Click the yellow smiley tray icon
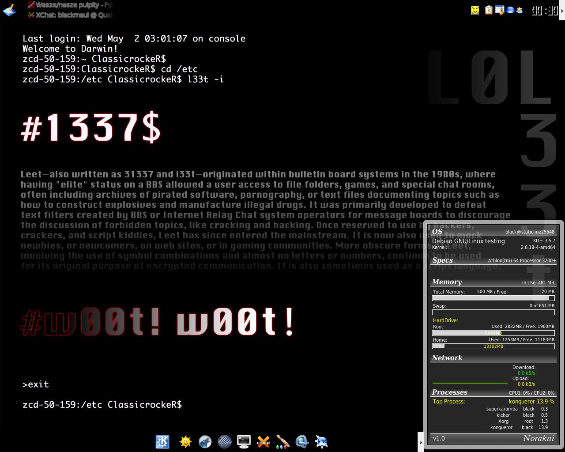565x452 pixels. click(475, 10)
